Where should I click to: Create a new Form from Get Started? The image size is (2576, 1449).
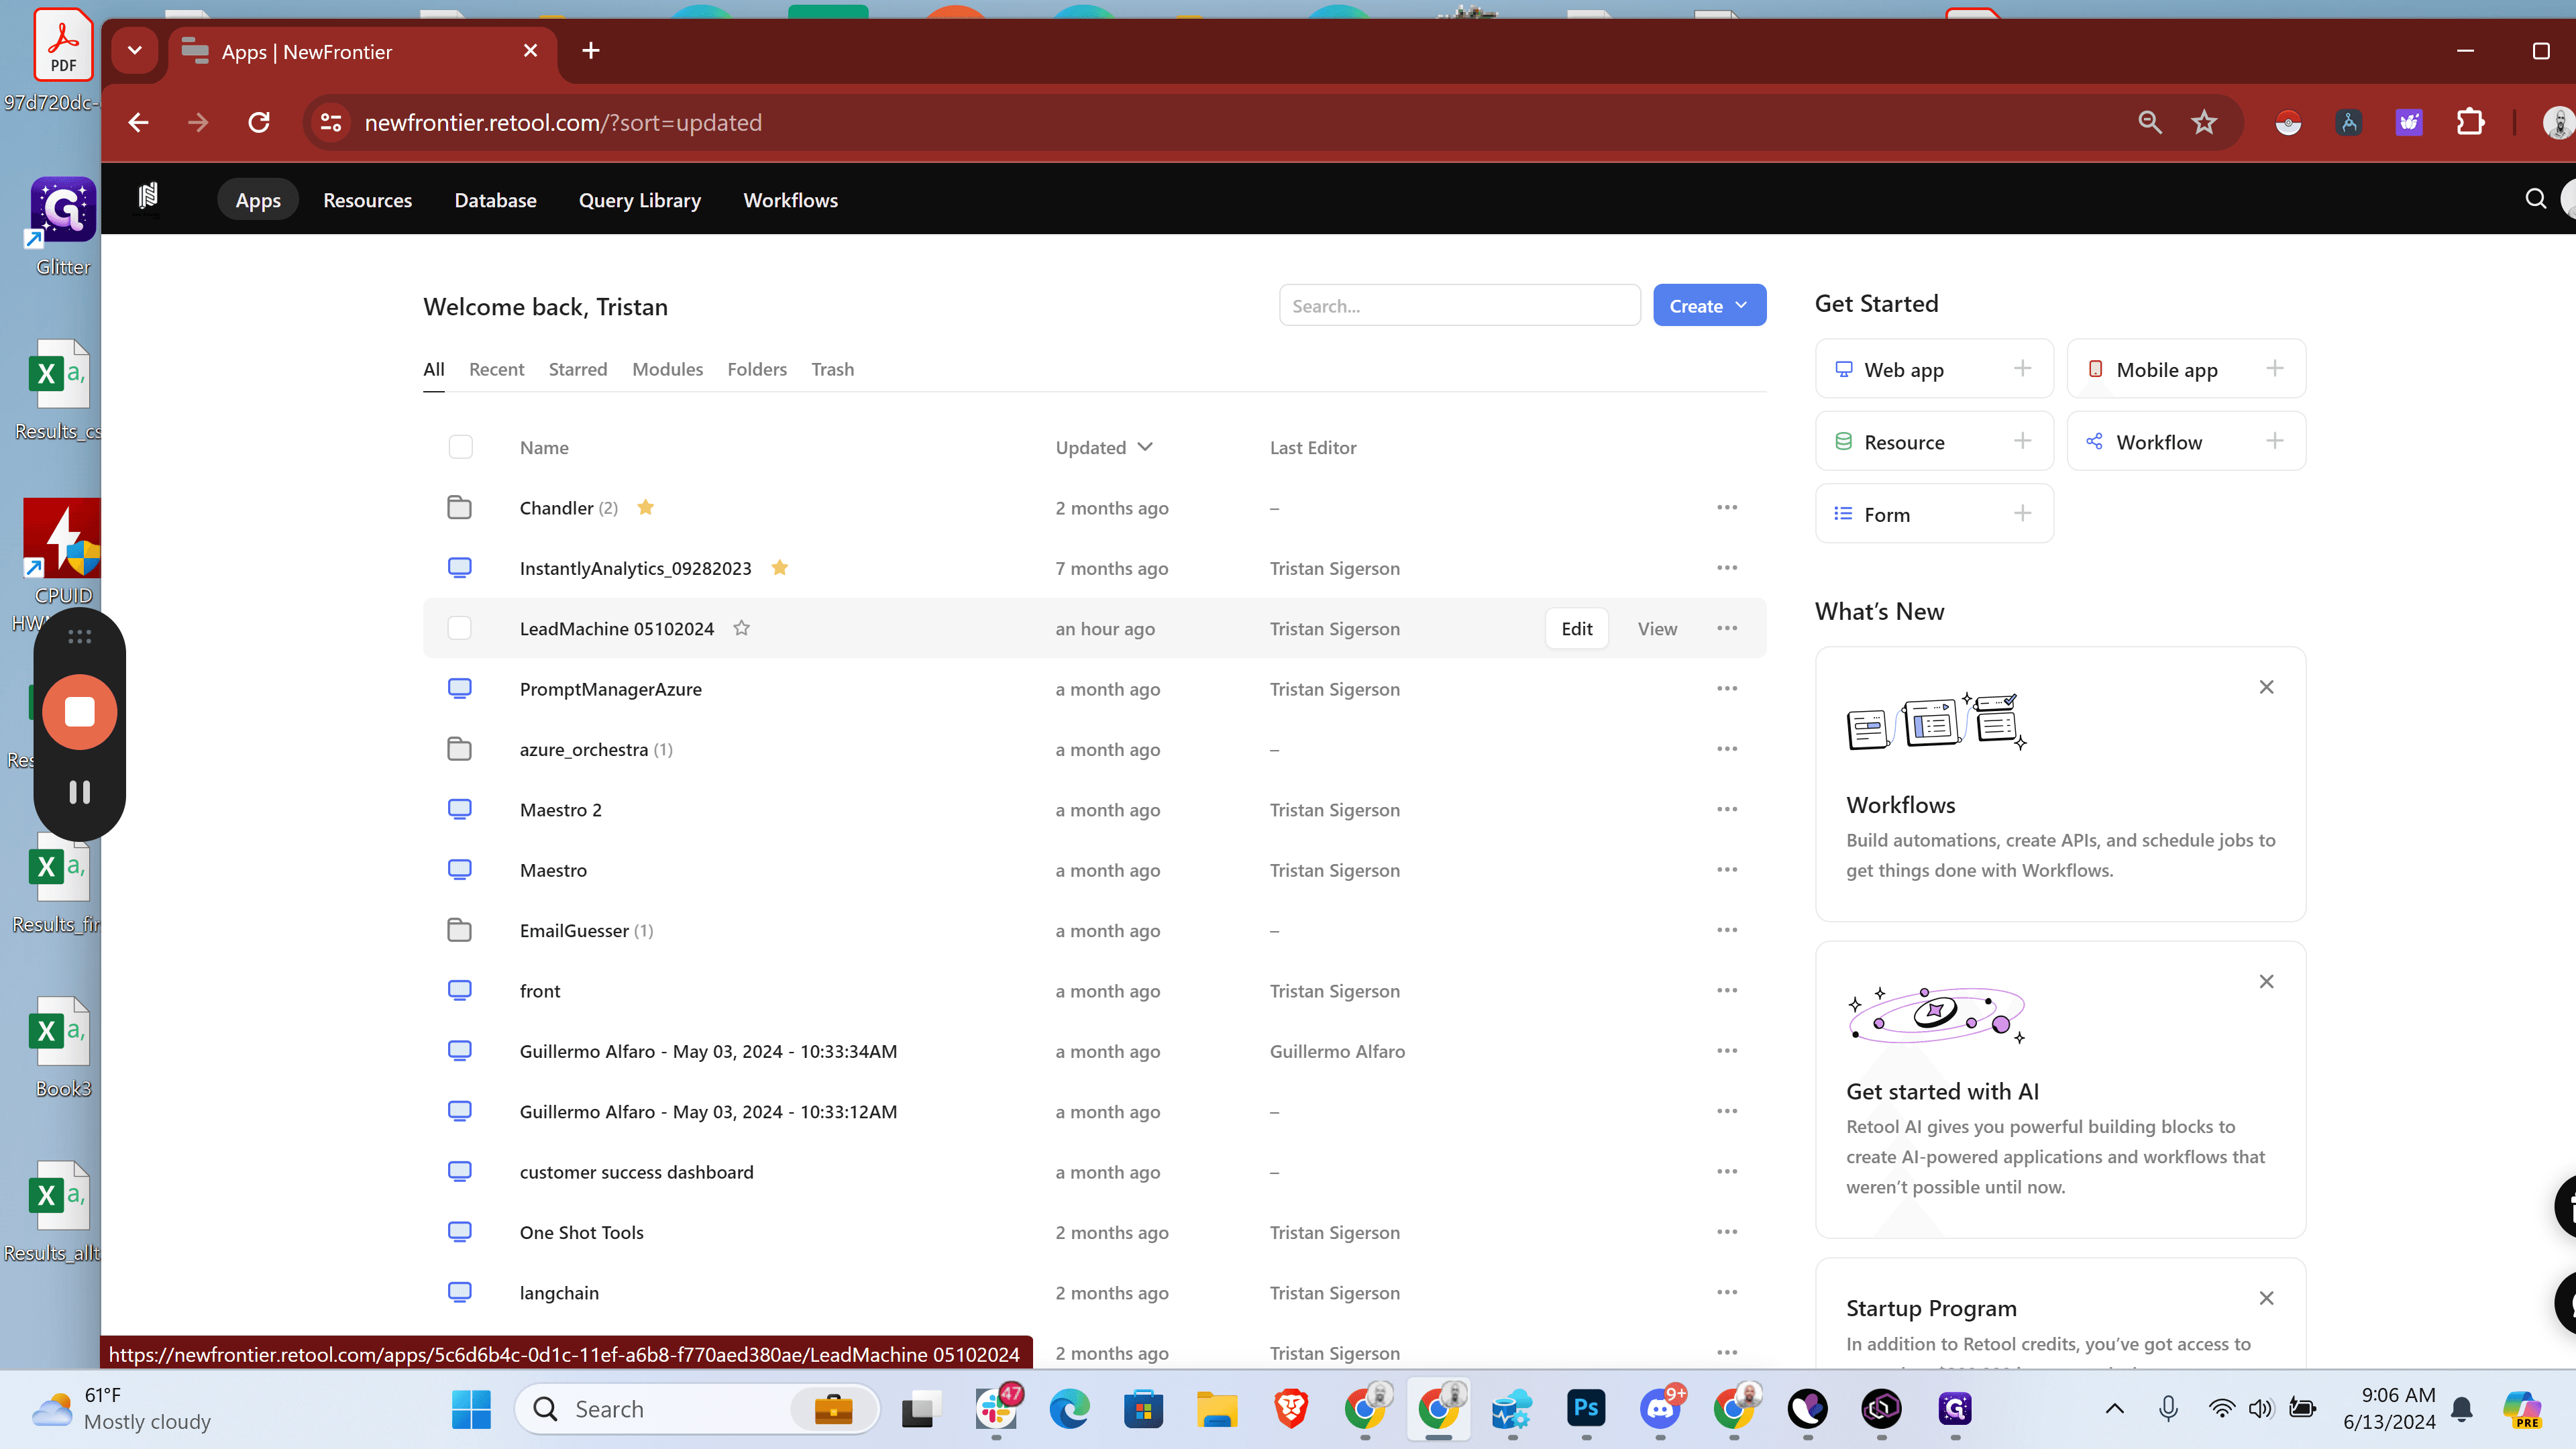tap(1934, 513)
